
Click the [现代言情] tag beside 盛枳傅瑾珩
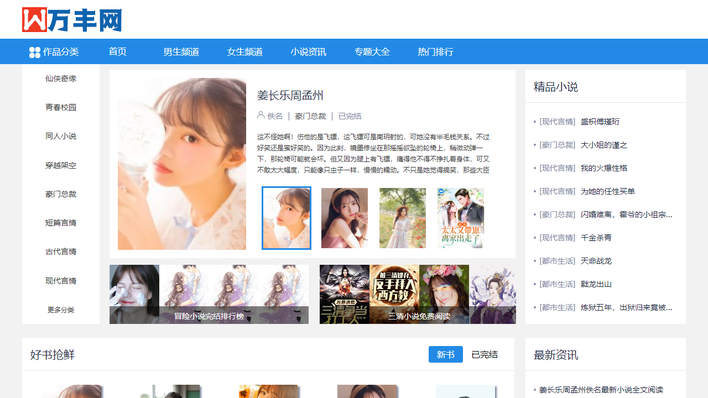(x=558, y=122)
